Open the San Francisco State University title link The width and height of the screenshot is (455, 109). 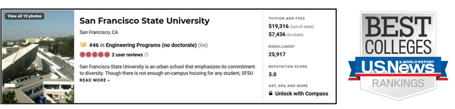(144, 21)
